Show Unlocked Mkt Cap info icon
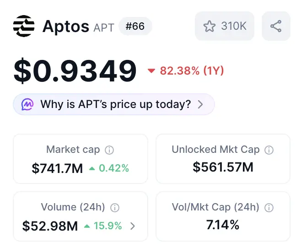This screenshot has width=301, height=248. coord(269,150)
